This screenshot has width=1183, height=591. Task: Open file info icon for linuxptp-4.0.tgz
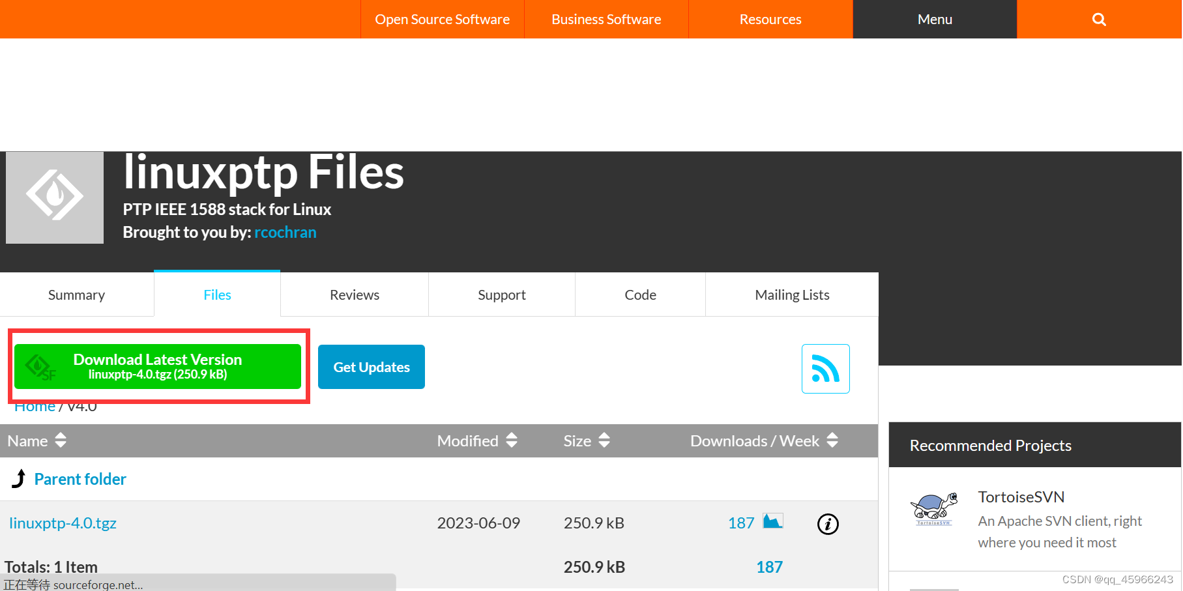(828, 524)
